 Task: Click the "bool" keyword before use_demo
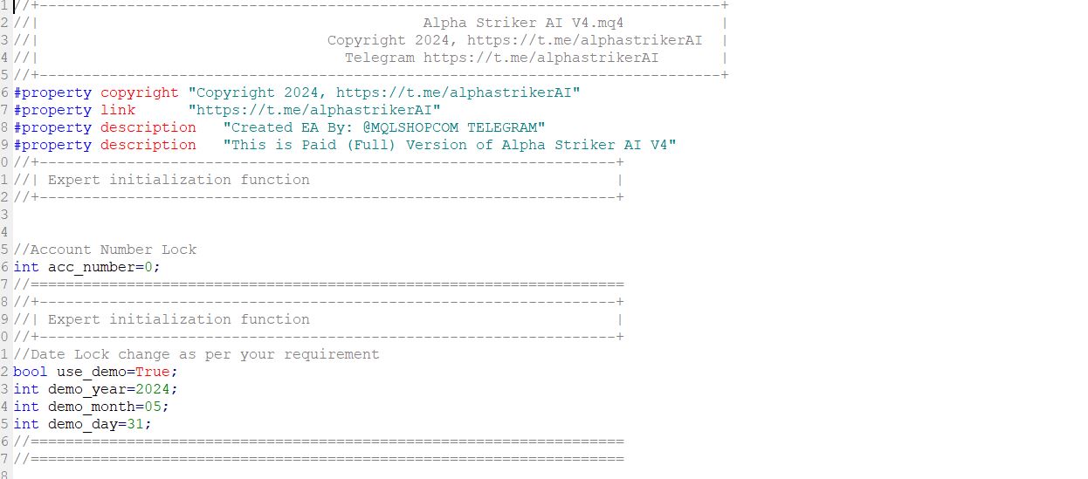coord(31,372)
